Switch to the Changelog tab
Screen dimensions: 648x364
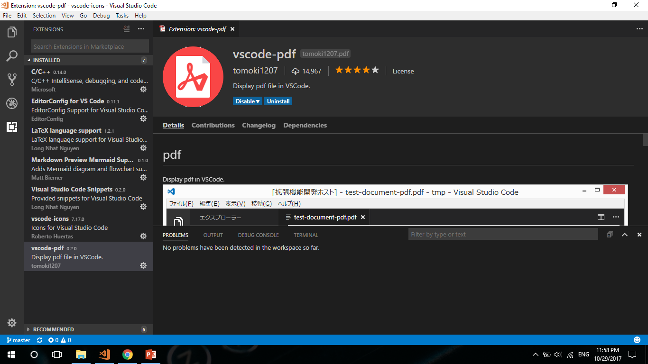tap(259, 125)
